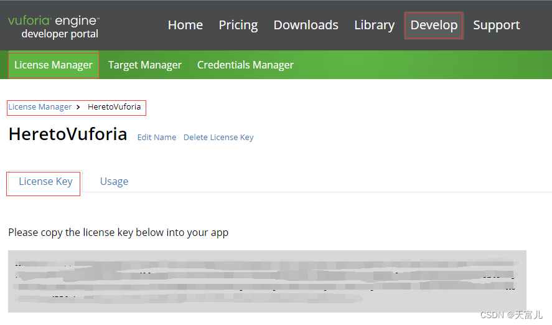Navigate to the Library page
This screenshot has height=325, width=552.
coord(374,26)
